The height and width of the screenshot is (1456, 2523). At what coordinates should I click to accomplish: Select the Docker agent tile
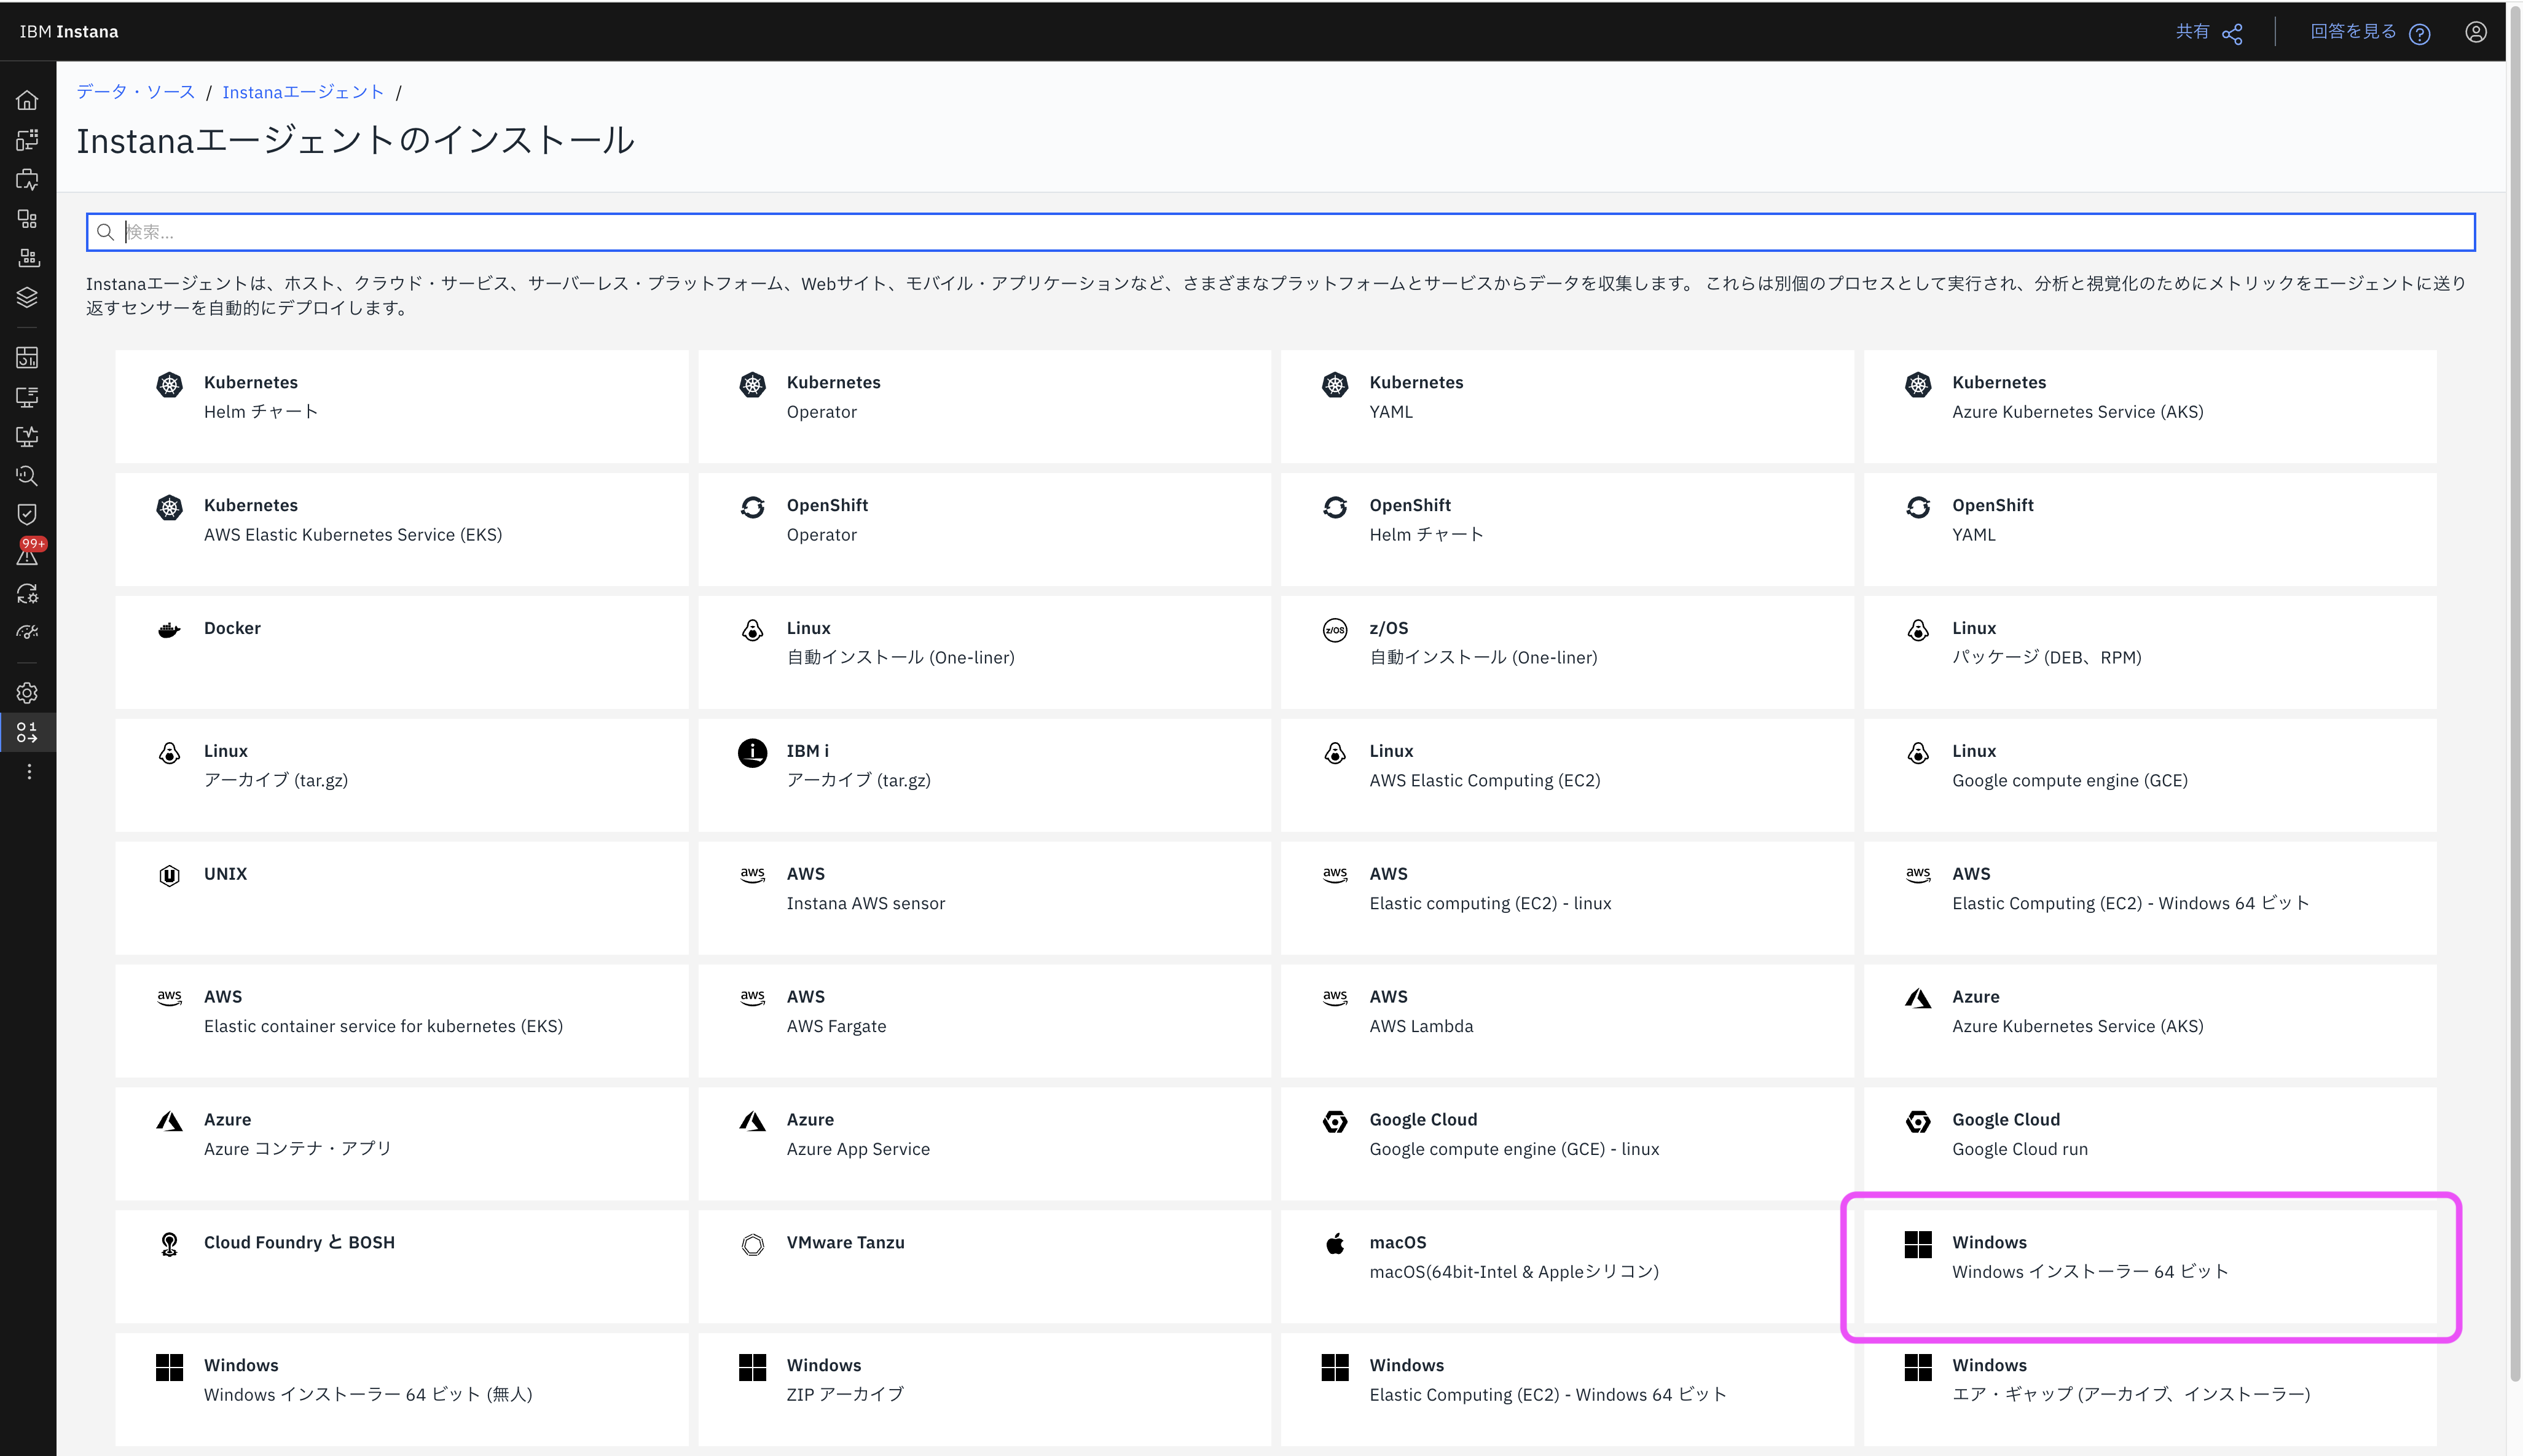coord(401,652)
